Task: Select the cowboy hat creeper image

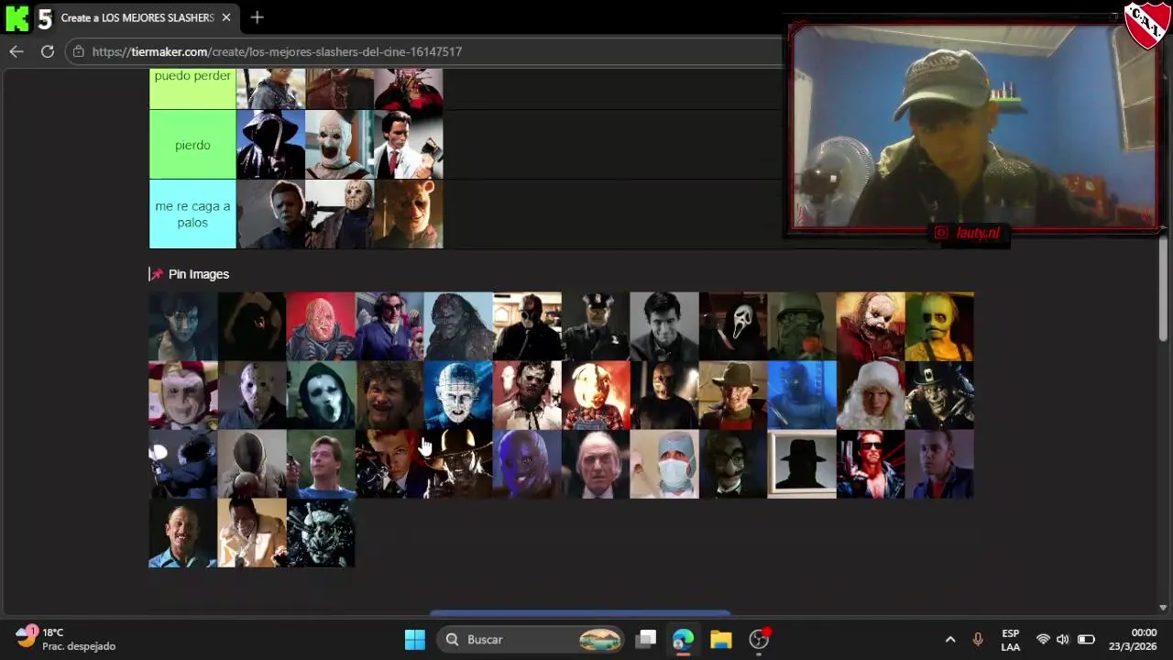Action: (x=458, y=464)
